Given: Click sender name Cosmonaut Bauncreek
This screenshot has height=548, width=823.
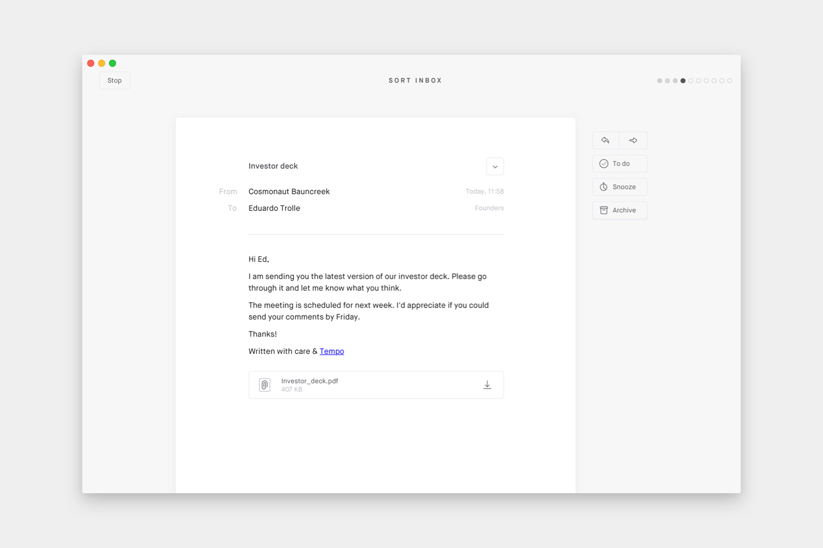Looking at the screenshot, I should click(289, 191).
